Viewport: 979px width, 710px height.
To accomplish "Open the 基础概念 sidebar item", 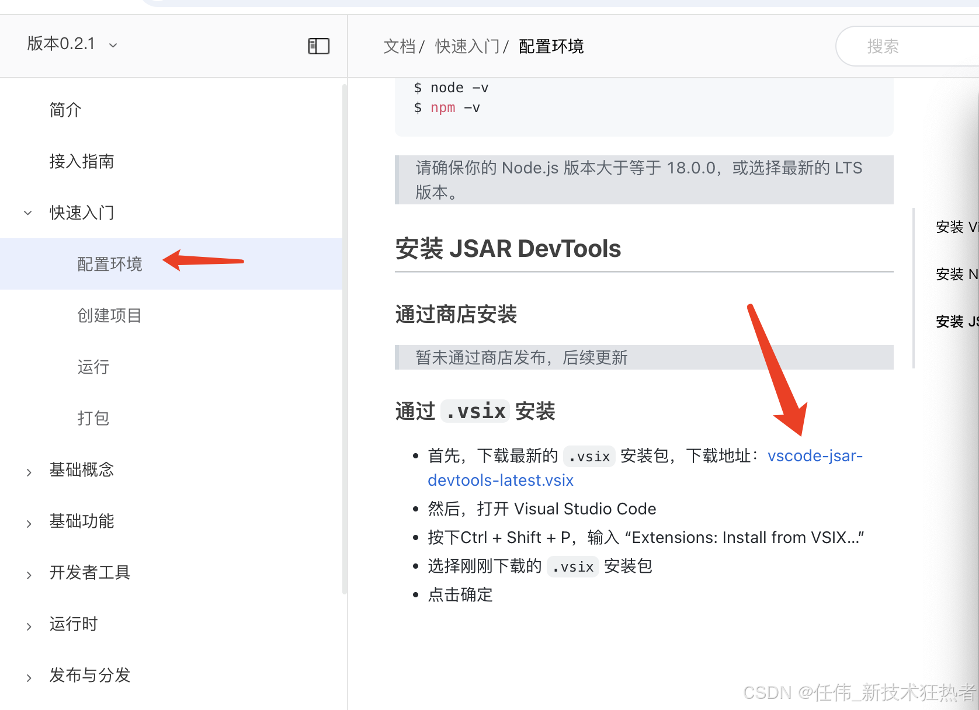I will 82,469.
